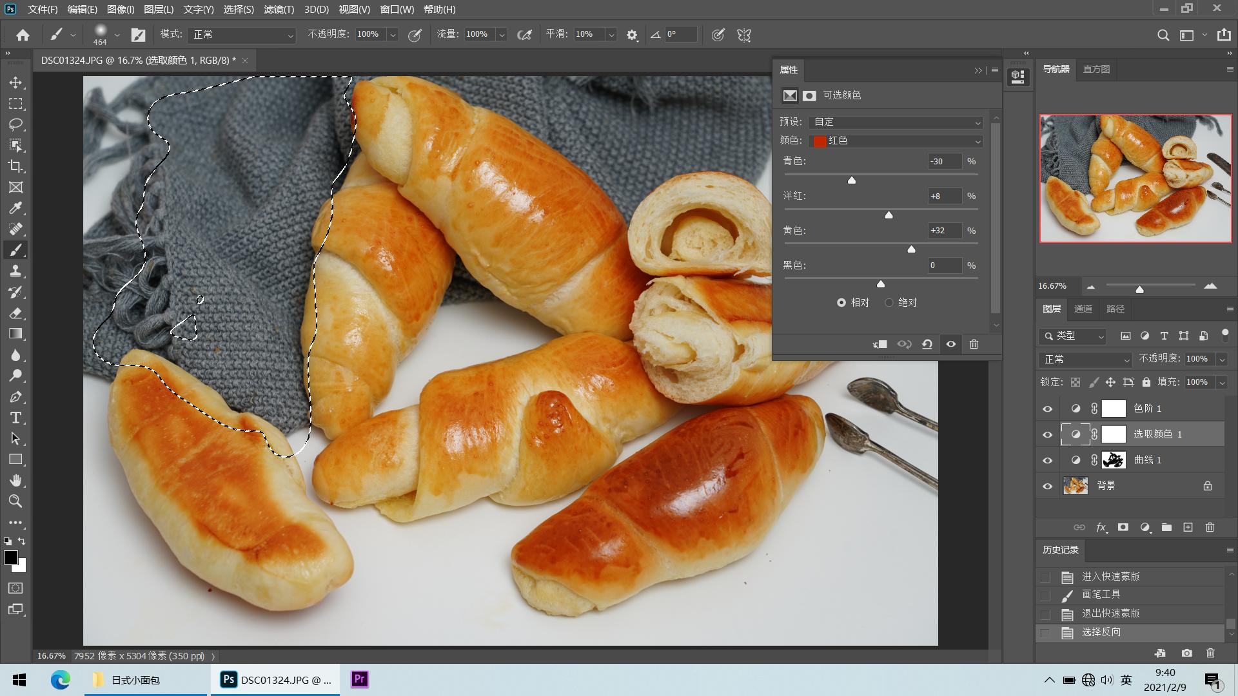Select the Horizontal Type tool
This screenshot has height=696, width=1238.
coord(15,418)
